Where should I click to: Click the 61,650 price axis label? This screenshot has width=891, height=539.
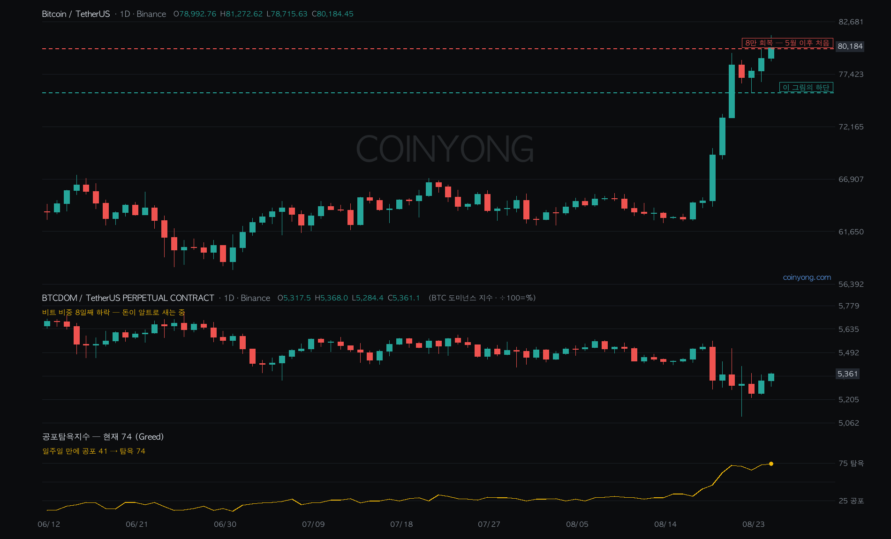pyautogui.click(x=851, y=232)
